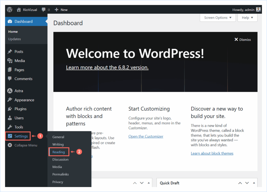Move Quick Draft widget down arrow
Viewport: 267px width, 192px height.
tap(247, 183)
